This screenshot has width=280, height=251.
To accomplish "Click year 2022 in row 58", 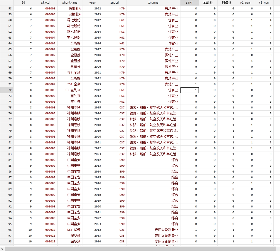I will tap(98, 9).
